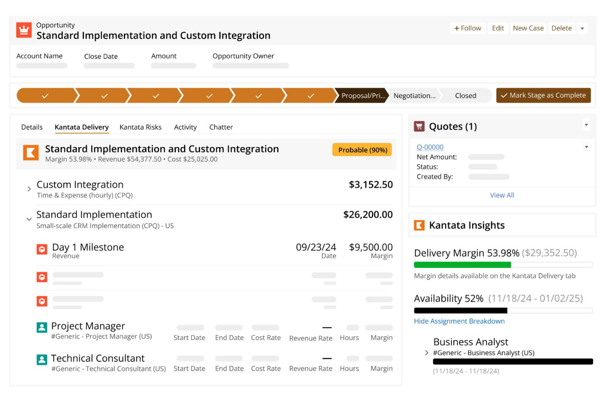Open the Quotes panel dropdown arrow

[586, 125]
